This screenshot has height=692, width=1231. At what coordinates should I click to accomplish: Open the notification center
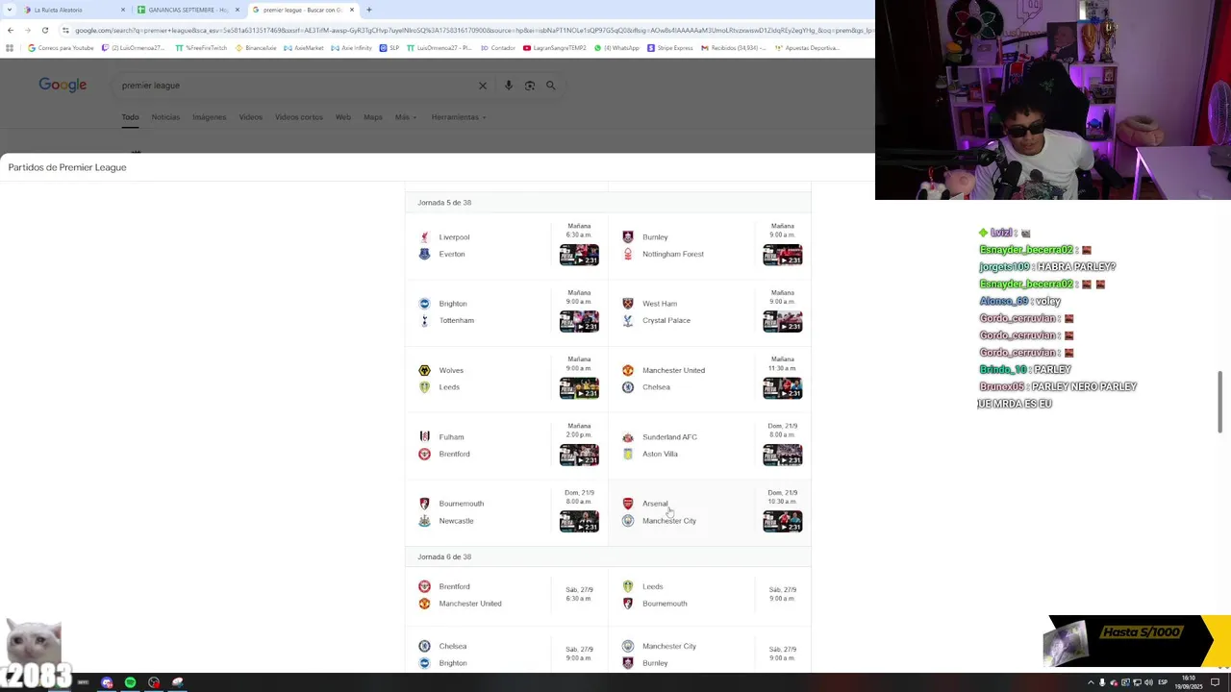point(1216,682)
